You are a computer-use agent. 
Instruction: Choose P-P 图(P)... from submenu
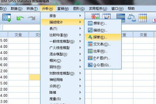(x=103, y=58)
